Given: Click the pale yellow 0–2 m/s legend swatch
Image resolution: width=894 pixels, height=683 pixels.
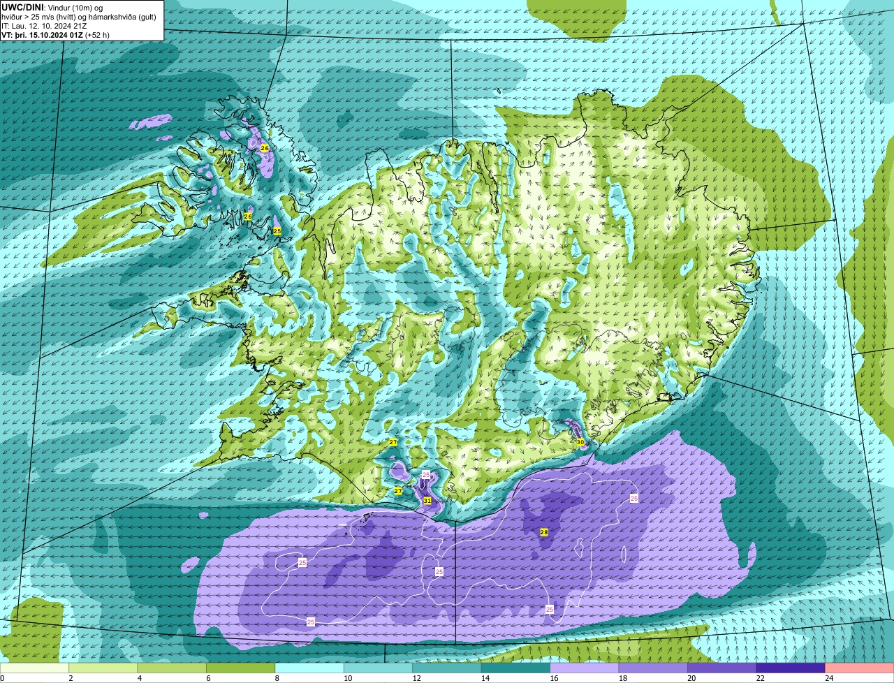Looking at the screenshot, I should [36, 668].
